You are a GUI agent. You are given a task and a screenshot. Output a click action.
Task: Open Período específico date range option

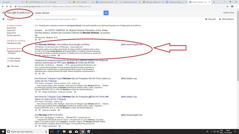(14, 35)
